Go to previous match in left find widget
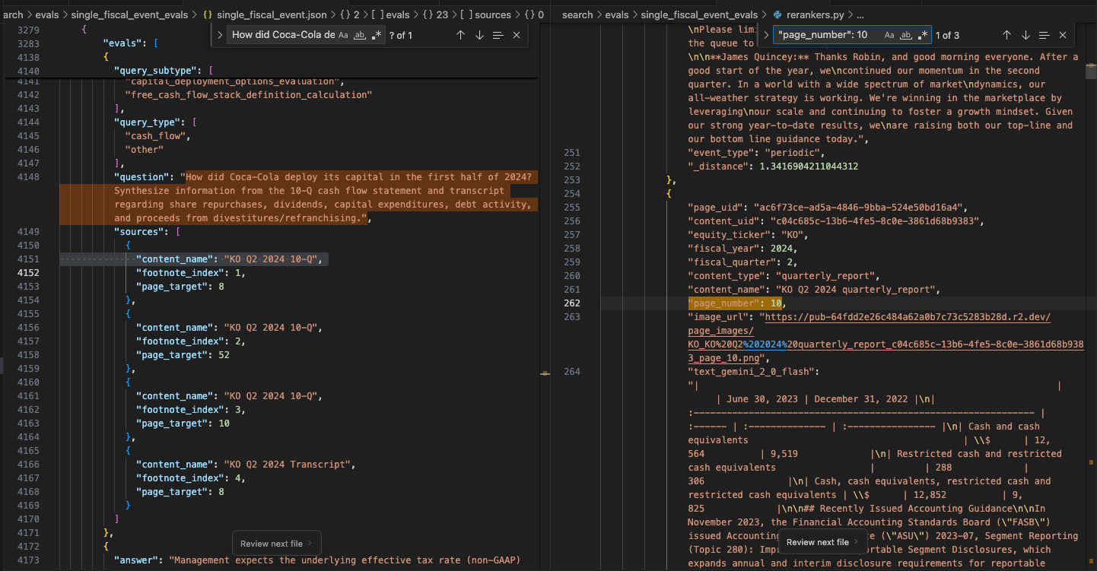 click(460, 35)
